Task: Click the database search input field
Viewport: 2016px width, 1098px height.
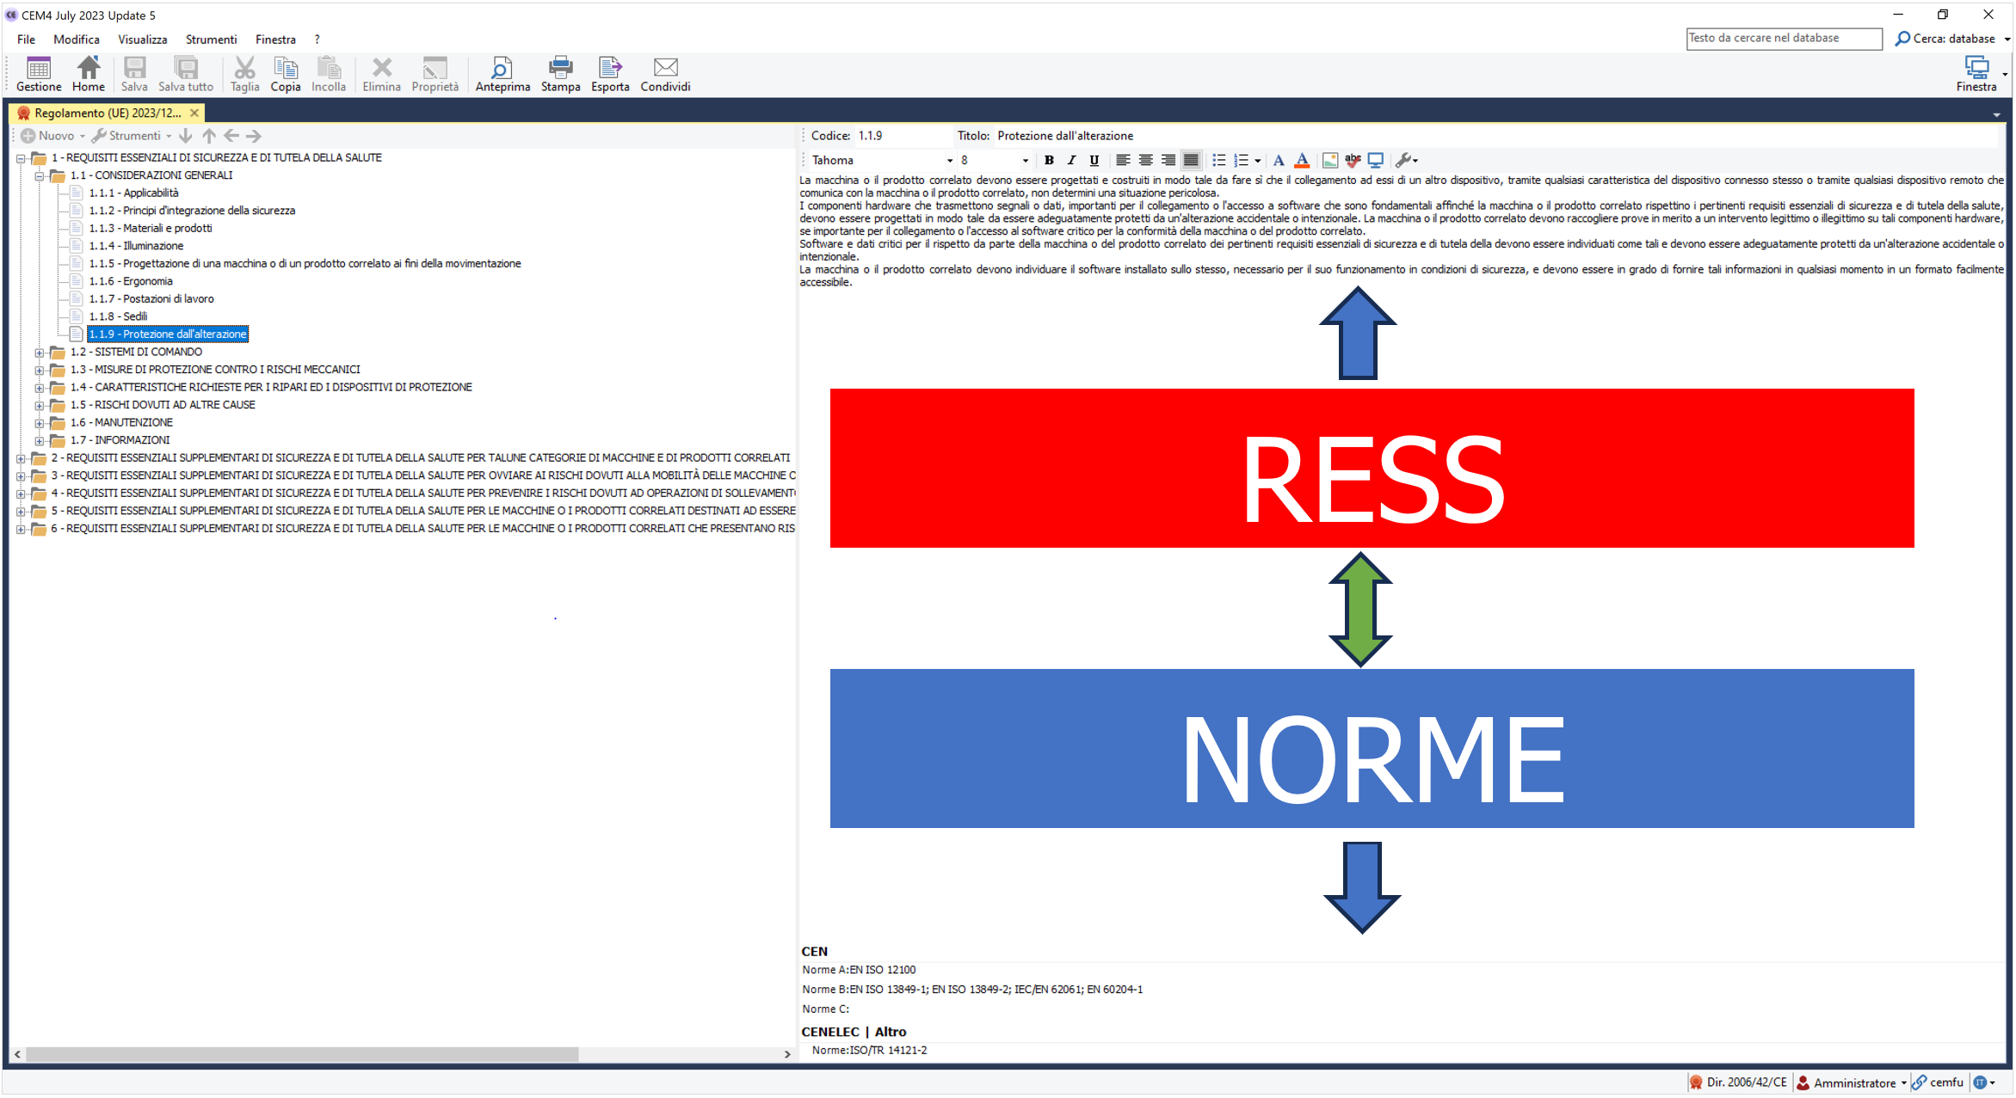Action: point(1783,38)
